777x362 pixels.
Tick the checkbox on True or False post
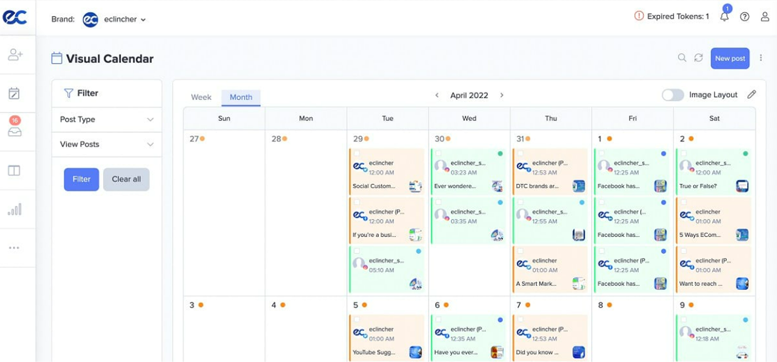[683, 153]
